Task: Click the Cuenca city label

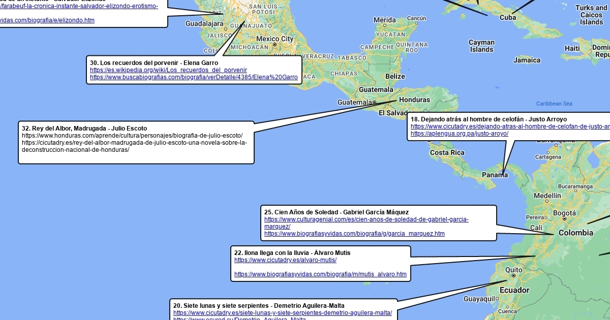Action: (x=507, y=311)
